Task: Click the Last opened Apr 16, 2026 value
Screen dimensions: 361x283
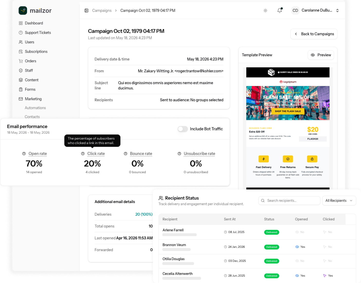Action: [x=134, y=238]
